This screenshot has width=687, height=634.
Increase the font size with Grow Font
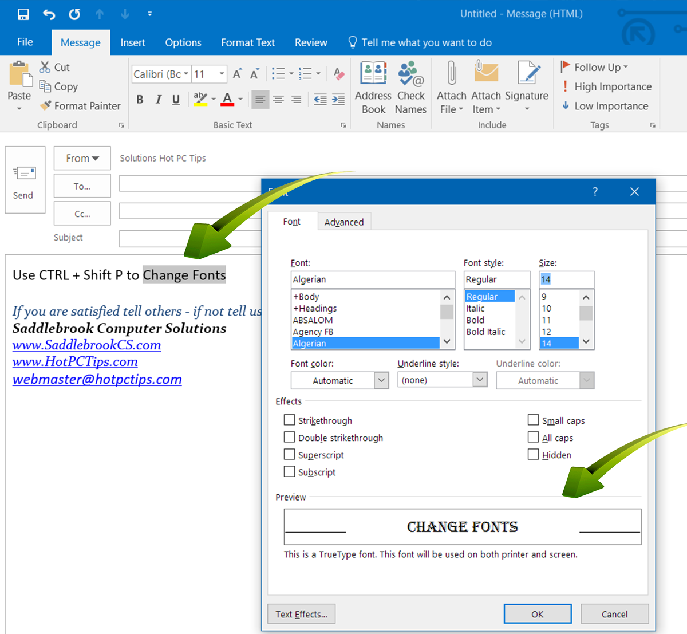[x=237, y=74]
